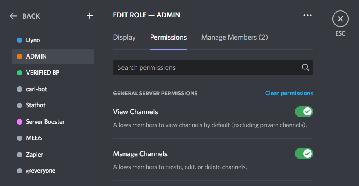This screenshot has height=186, width=359.
Task: Open the three-dot more options menu
Action: [307, 15]
